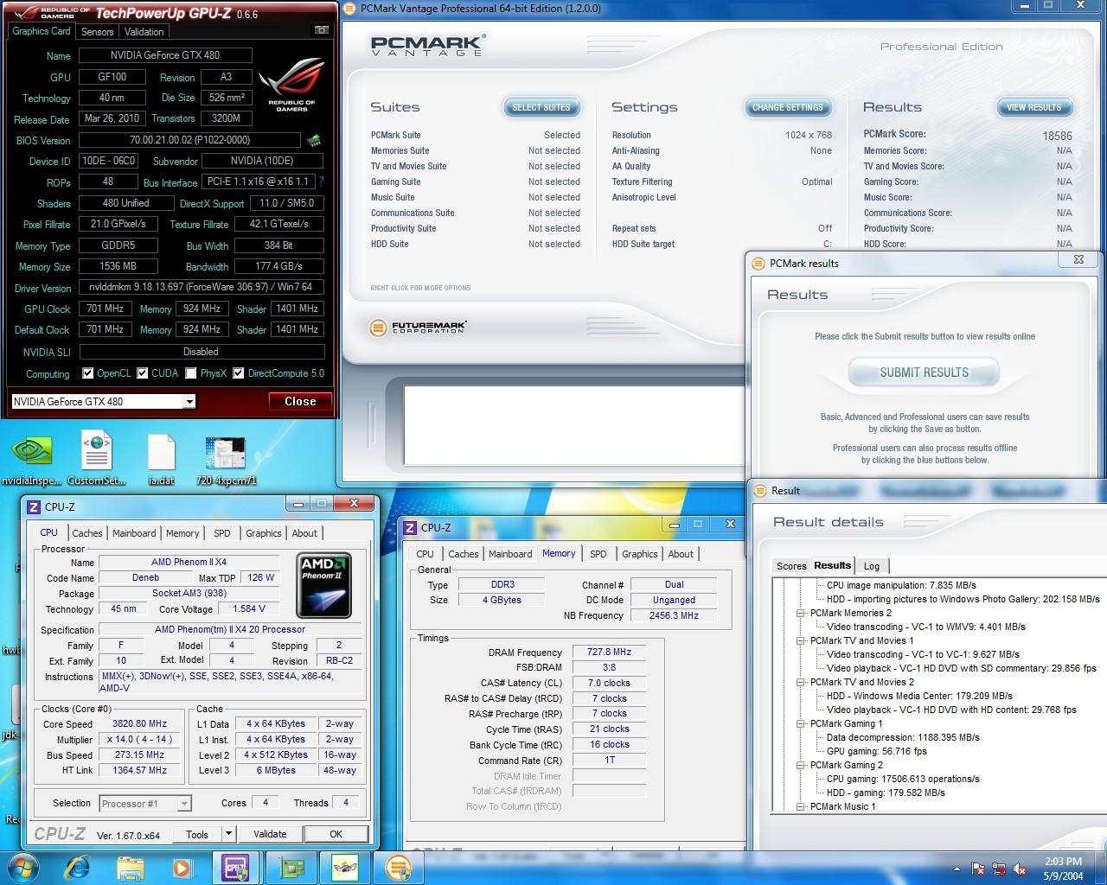Select the ia.dat desktop file
Viewport: 1107px width, 885px height.
pos(161,460)
